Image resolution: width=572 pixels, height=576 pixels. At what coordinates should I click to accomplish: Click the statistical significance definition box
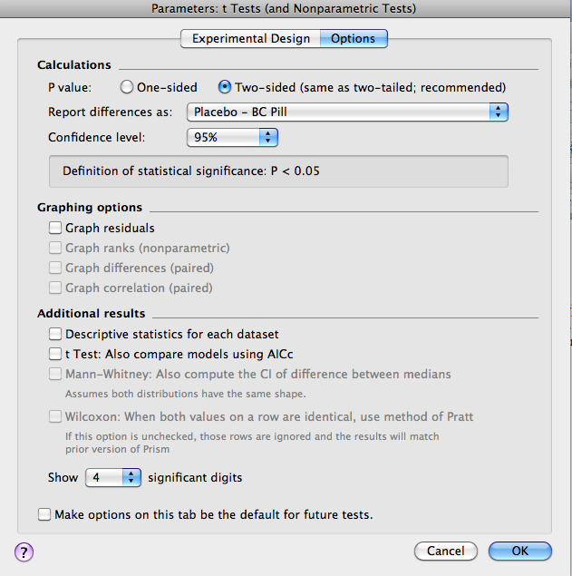tap(278, 171)
